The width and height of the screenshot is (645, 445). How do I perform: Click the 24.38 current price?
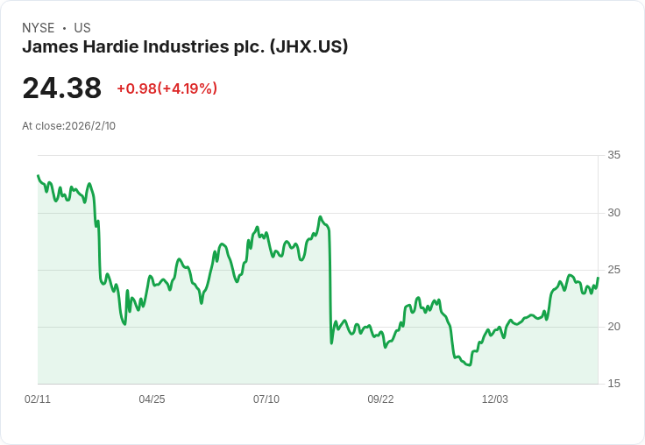pos(61,88)
